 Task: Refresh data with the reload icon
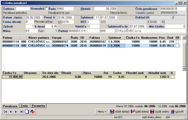tap(32, 112)
